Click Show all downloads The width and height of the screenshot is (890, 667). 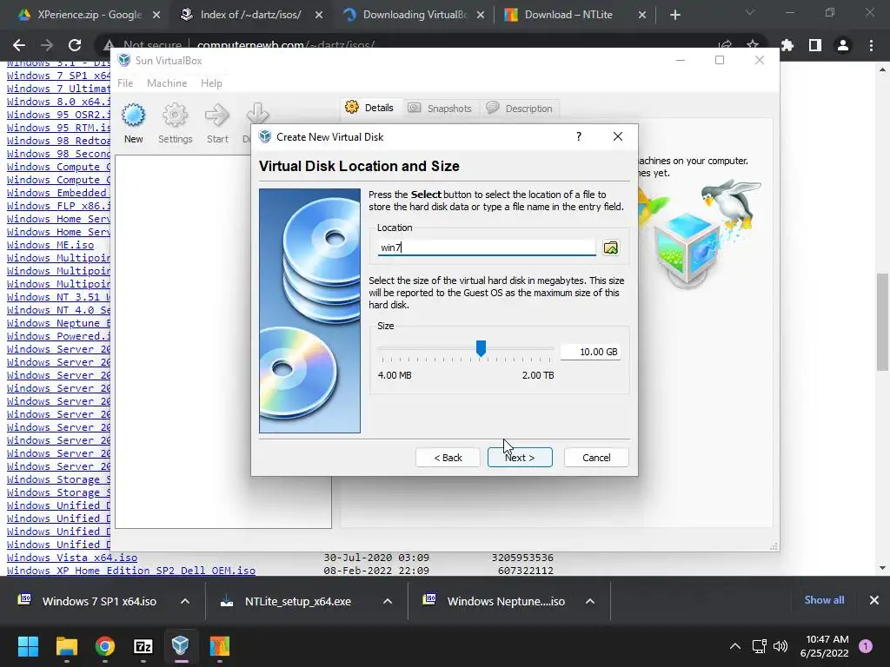coord(824,600)
